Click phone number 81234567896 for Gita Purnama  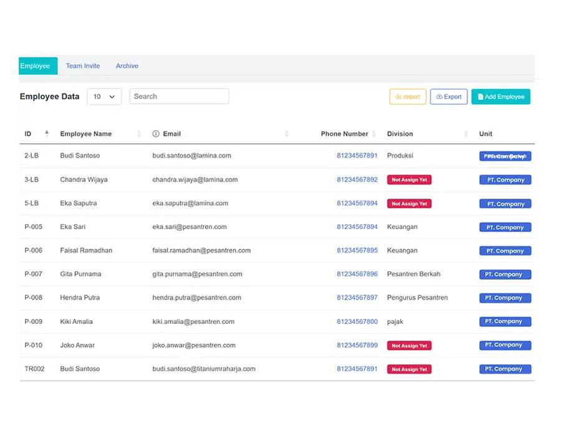point(357,274)
